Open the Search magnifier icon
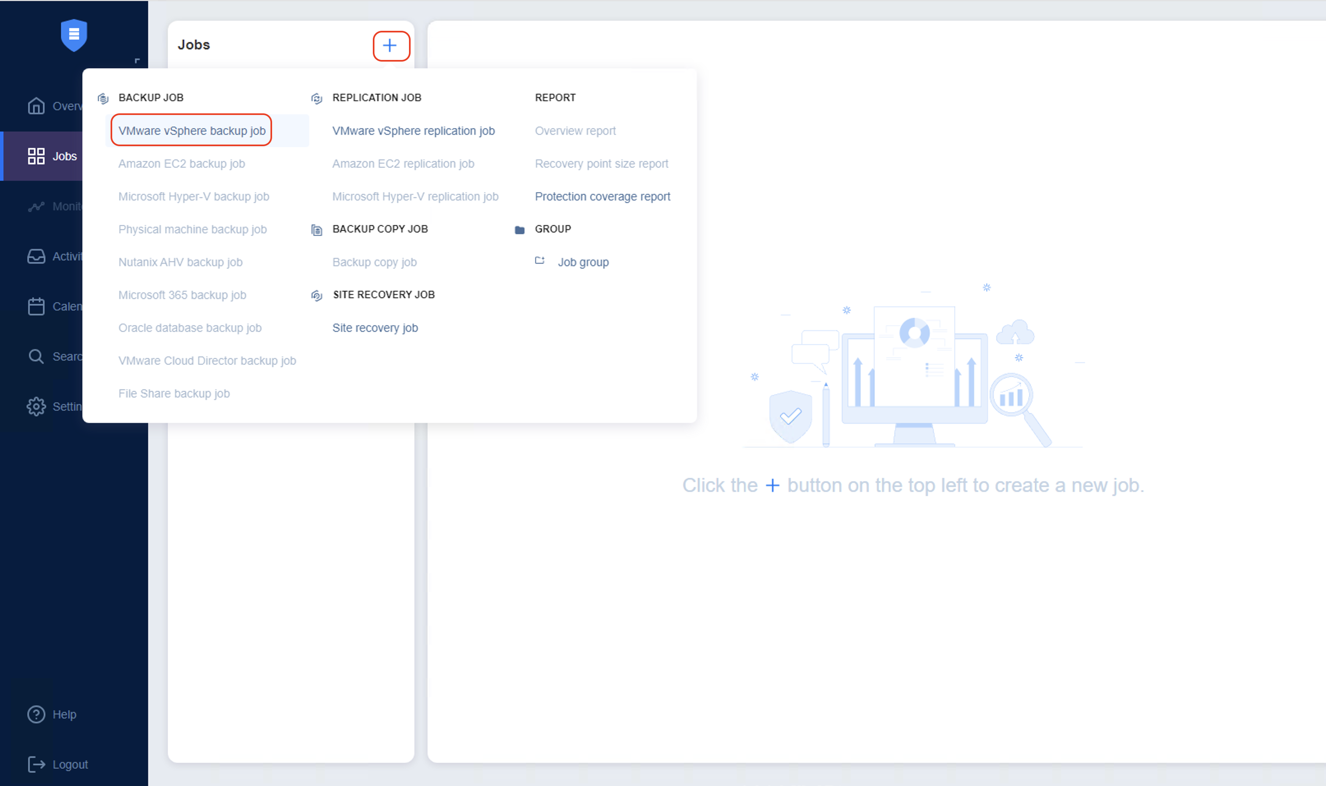1326x786 pixels. 36,356
